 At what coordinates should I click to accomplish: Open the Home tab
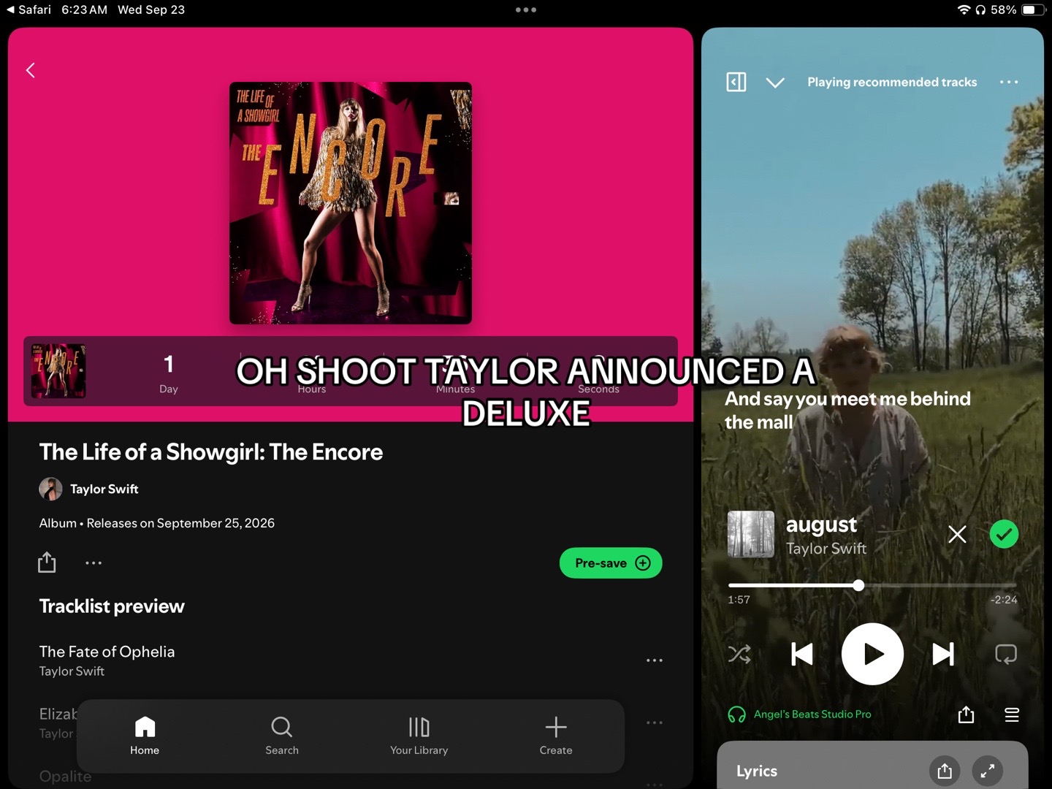145,736
